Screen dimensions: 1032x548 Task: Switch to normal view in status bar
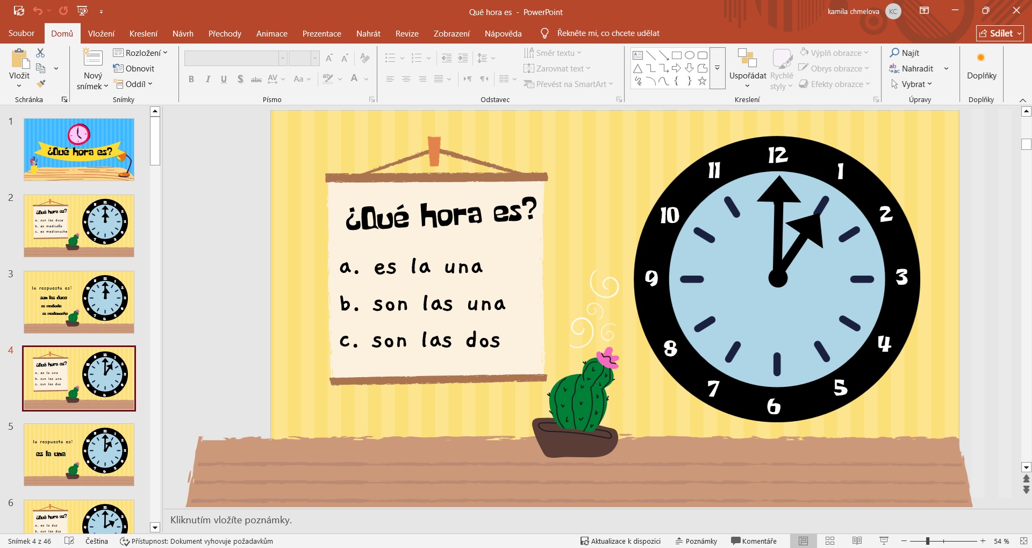click(x=803, y=541)
